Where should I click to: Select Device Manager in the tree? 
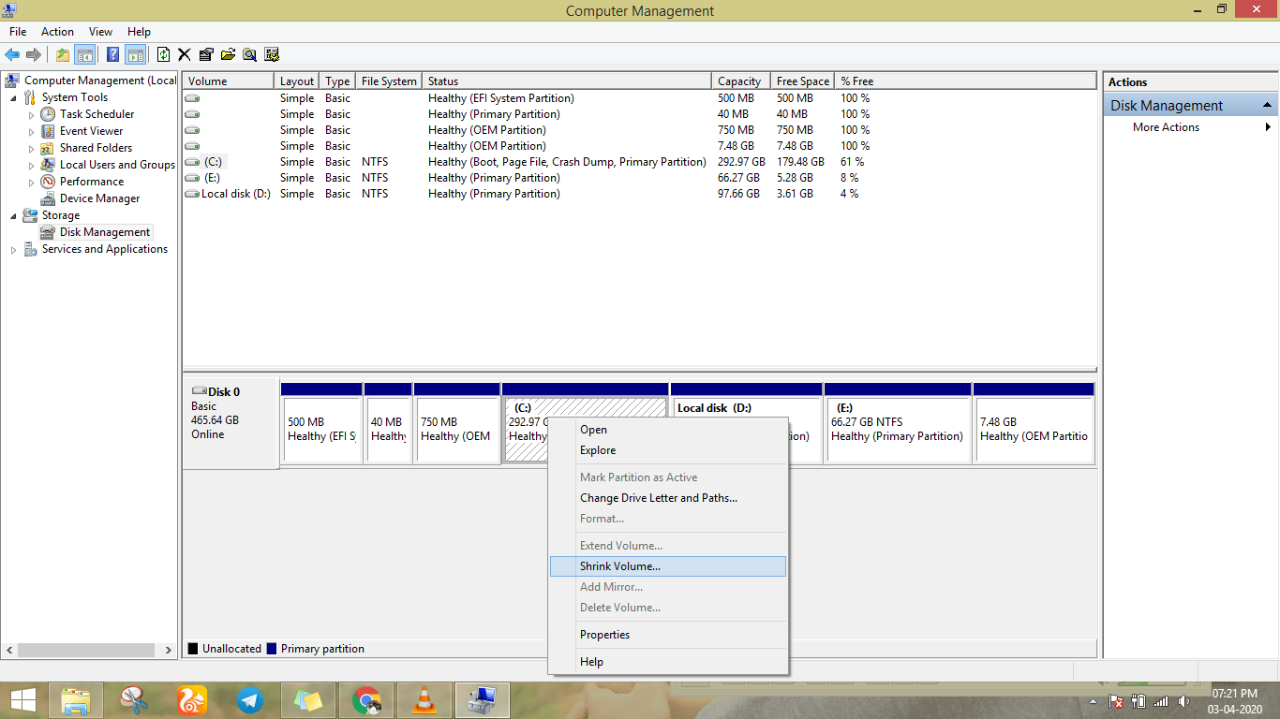point(99,198)
